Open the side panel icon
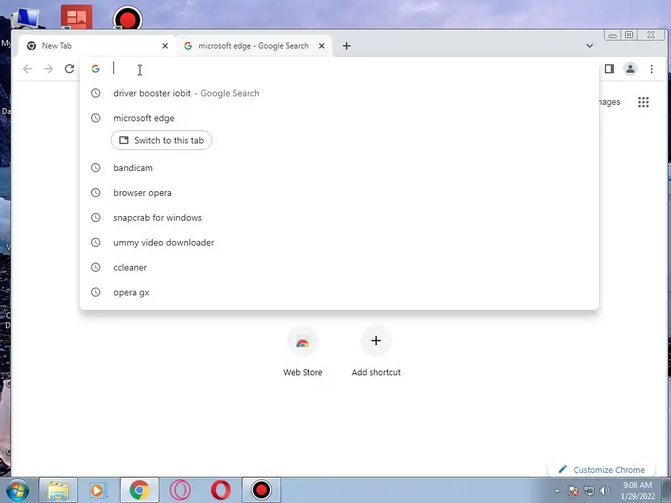 (x=609, y=69)
